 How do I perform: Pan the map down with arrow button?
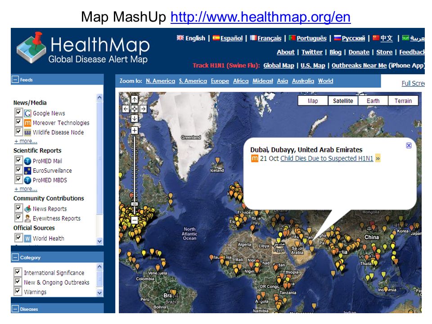(x=135, y=118)
